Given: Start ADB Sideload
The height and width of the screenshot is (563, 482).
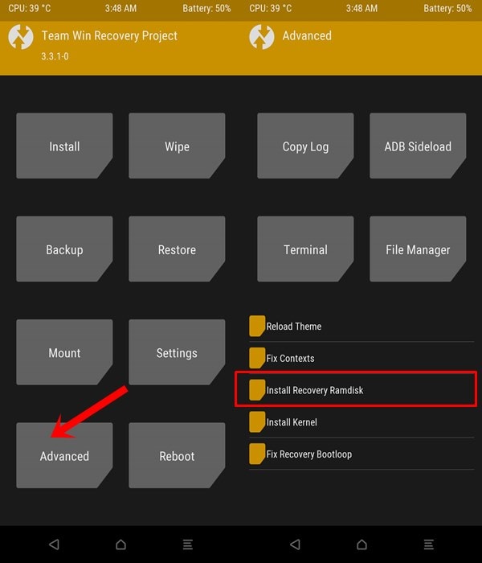Looking at the screenshot, I should pos(418,146).
